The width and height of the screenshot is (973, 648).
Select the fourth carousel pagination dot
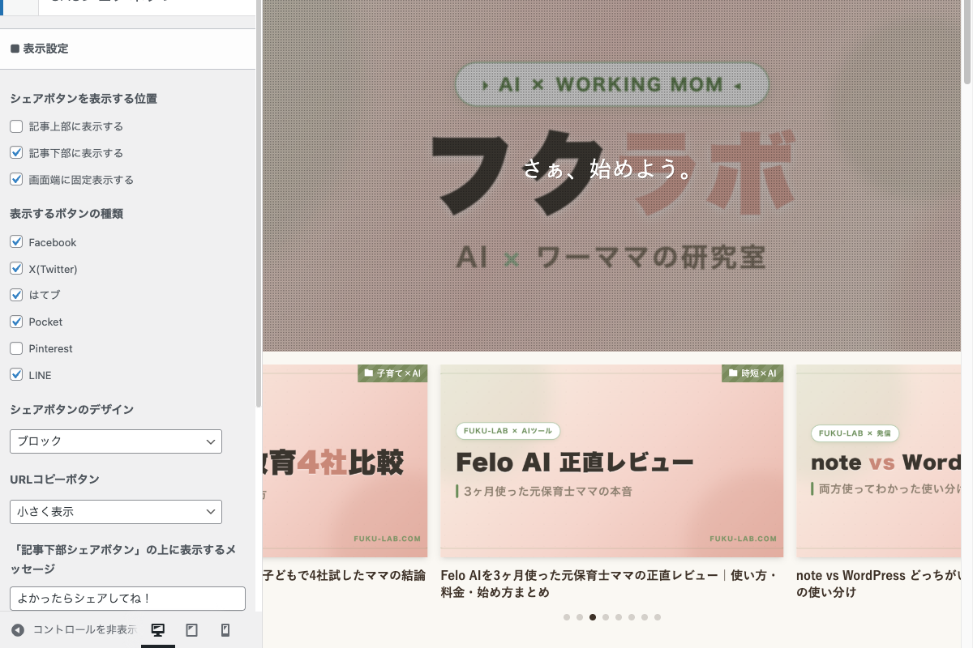pyautogui.click(x=606, y=617)
